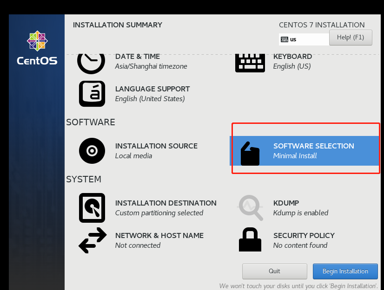384x290 pixels.
Task: Click 'English (US)' keyboard text
Action: [x=292, y=66]
